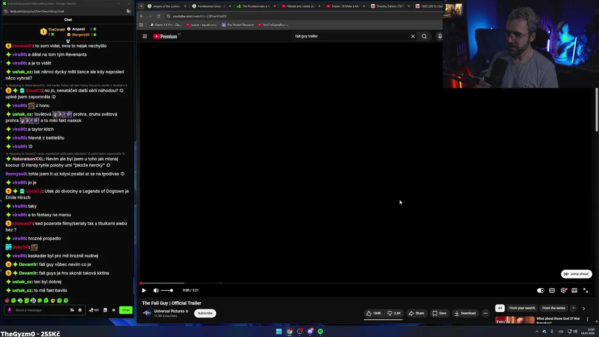Switch to theater mode in player

(574, 290)
